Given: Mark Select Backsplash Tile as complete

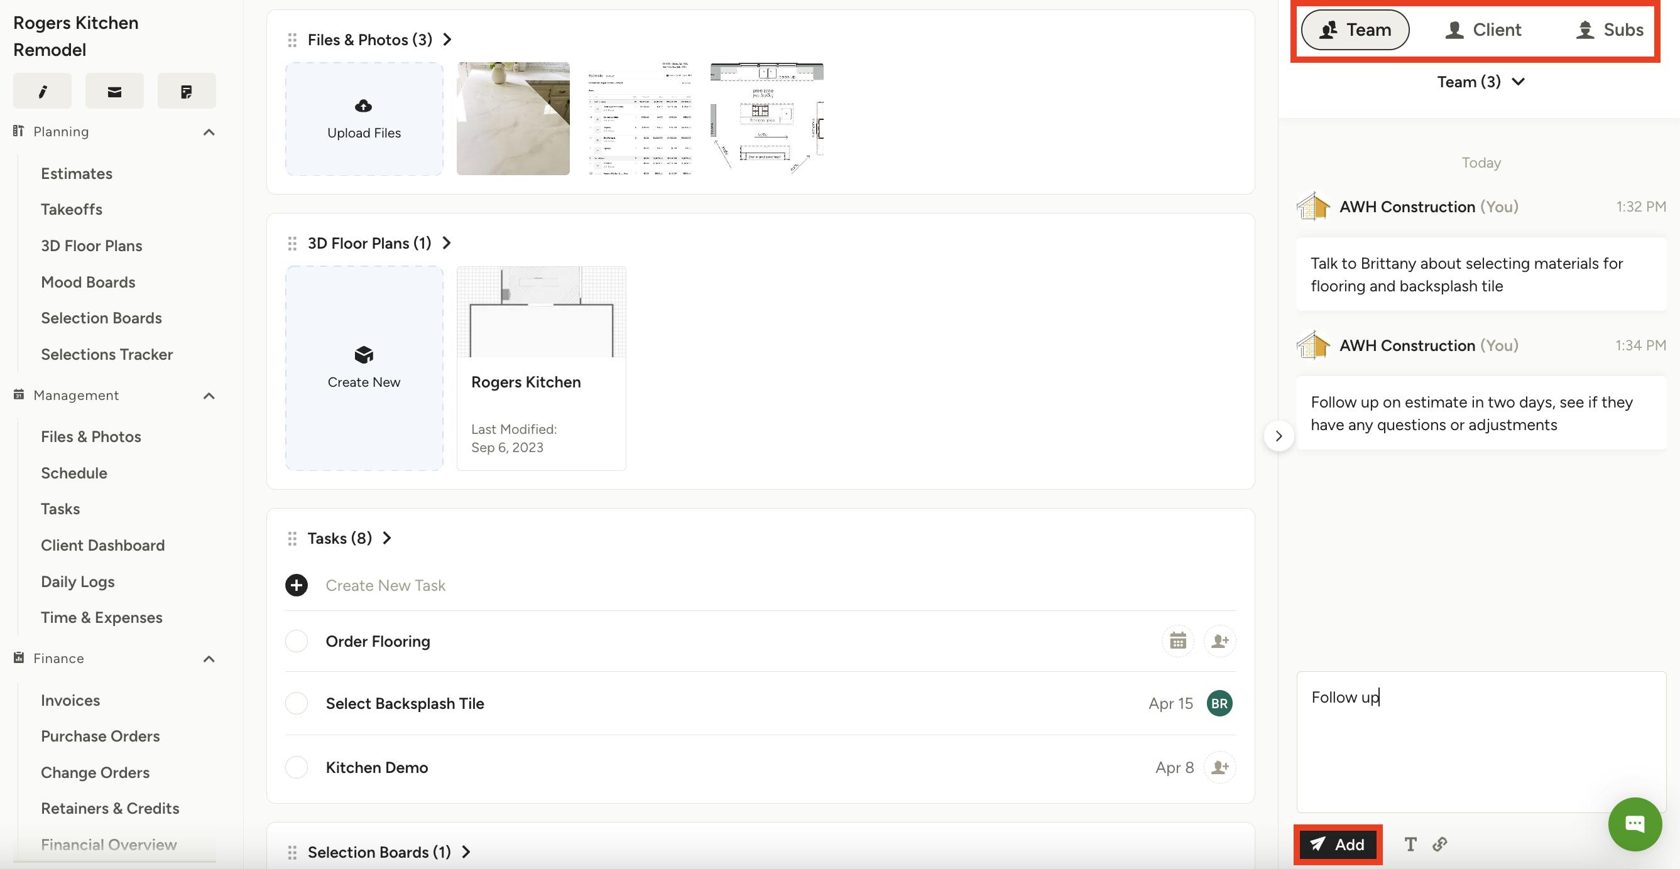Looking at the screenshot, I should (x=296, y=703).
